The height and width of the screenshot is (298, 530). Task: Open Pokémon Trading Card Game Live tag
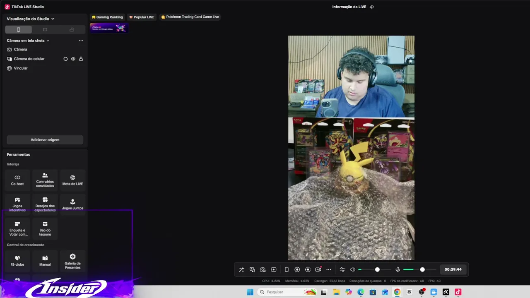click(x=190, y=17)
